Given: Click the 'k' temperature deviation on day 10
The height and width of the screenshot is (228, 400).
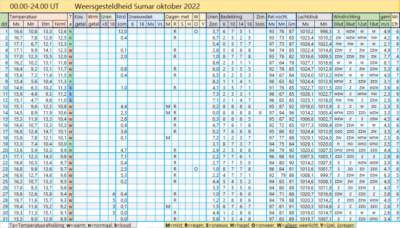Looking at the screenshot, I should [70, 88].
